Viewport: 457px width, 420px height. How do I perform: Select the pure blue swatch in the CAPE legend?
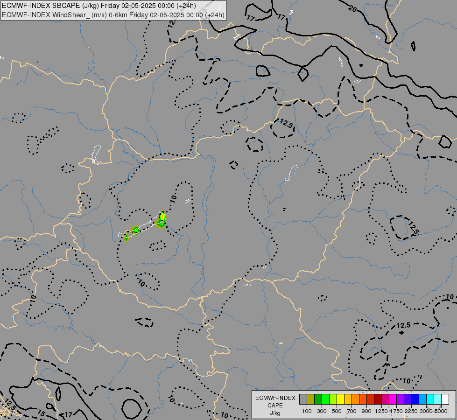click(415, 399)
